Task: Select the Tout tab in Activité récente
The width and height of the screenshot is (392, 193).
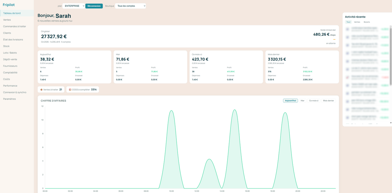Action: pyautogui.click(x=349, y=22)
